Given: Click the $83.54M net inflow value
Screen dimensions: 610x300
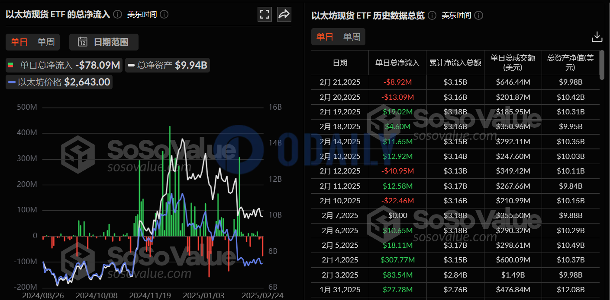Looking at the screenshot, I should click(397, 275).
